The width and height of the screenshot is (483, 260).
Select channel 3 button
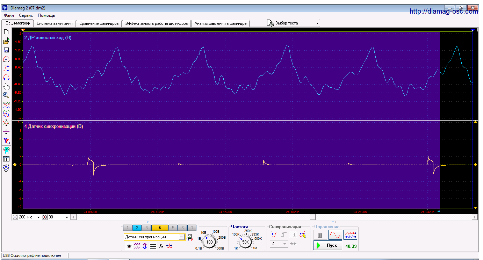pos(146,228)
